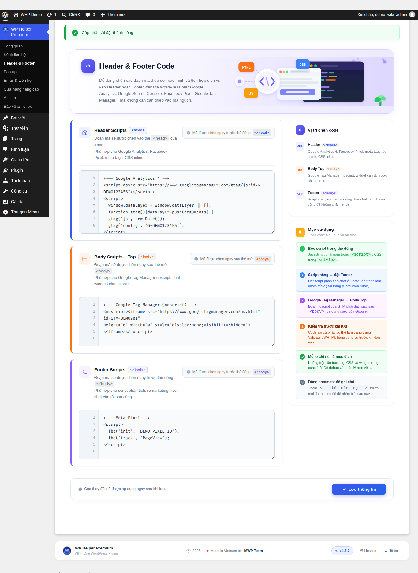Click the <body> badge beside Body Scripts

point(147,257)
